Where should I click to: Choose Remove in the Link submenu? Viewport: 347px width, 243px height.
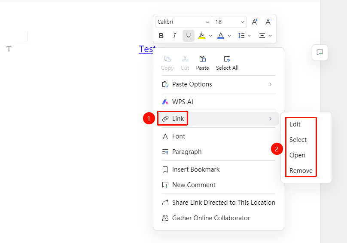click(x=301, y=171)
